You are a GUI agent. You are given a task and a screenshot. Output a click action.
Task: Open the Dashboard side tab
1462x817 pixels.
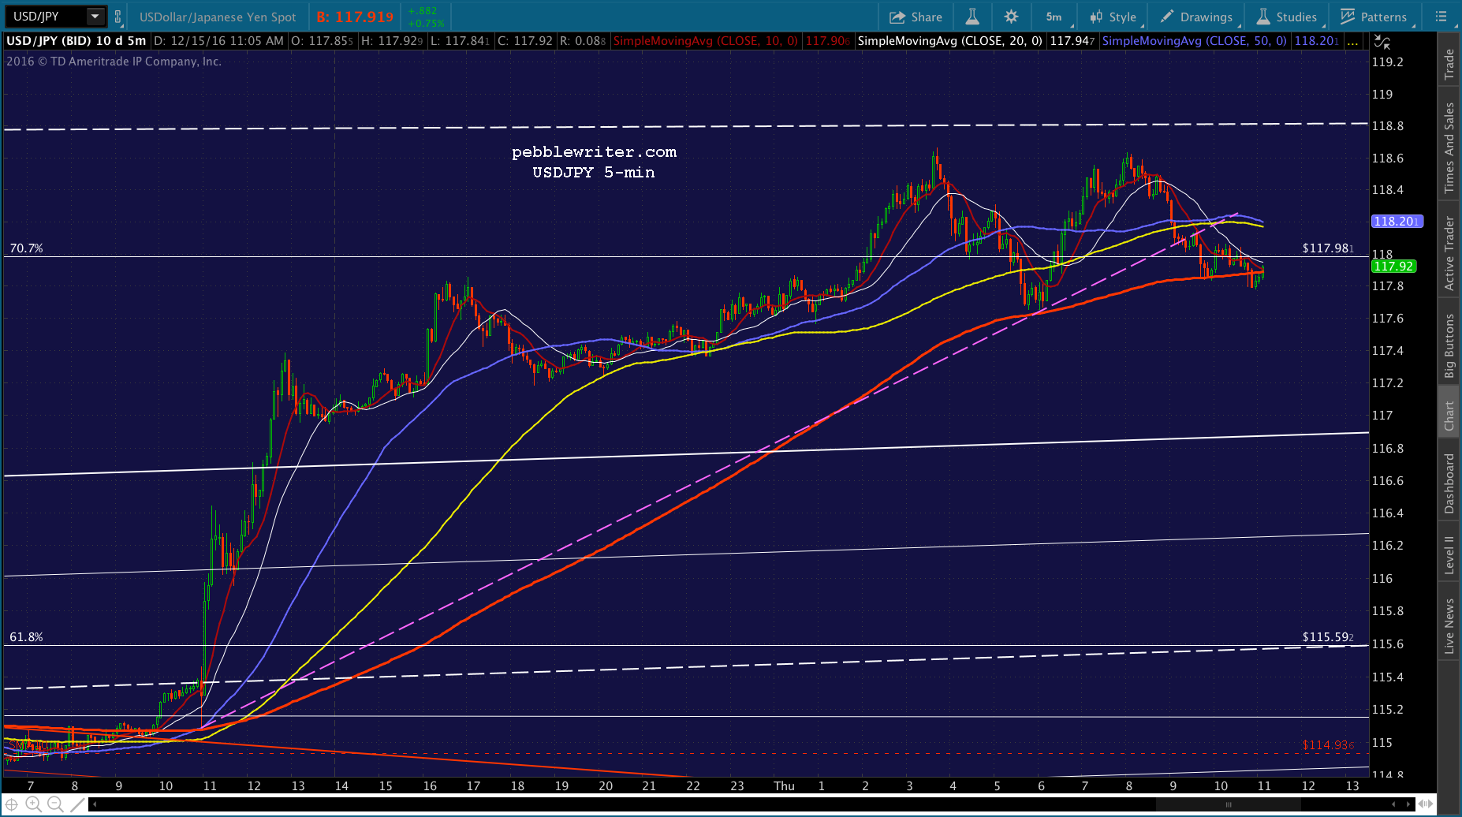pyautogui.click(x=1449, y=483)
